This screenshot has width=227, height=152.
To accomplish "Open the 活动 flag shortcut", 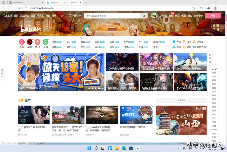I will coord(187,42).
